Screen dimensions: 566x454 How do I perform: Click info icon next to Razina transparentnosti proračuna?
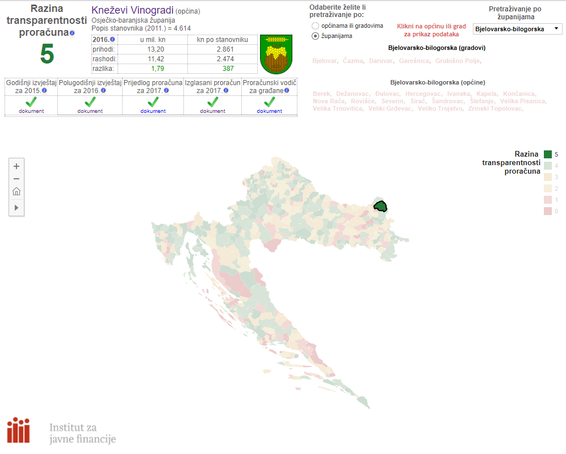tap(72, 33)
